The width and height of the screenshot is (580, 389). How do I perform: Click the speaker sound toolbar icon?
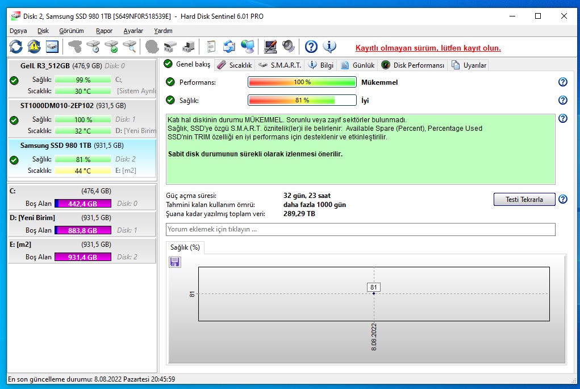pyautogui.click(x=288, y=47)
